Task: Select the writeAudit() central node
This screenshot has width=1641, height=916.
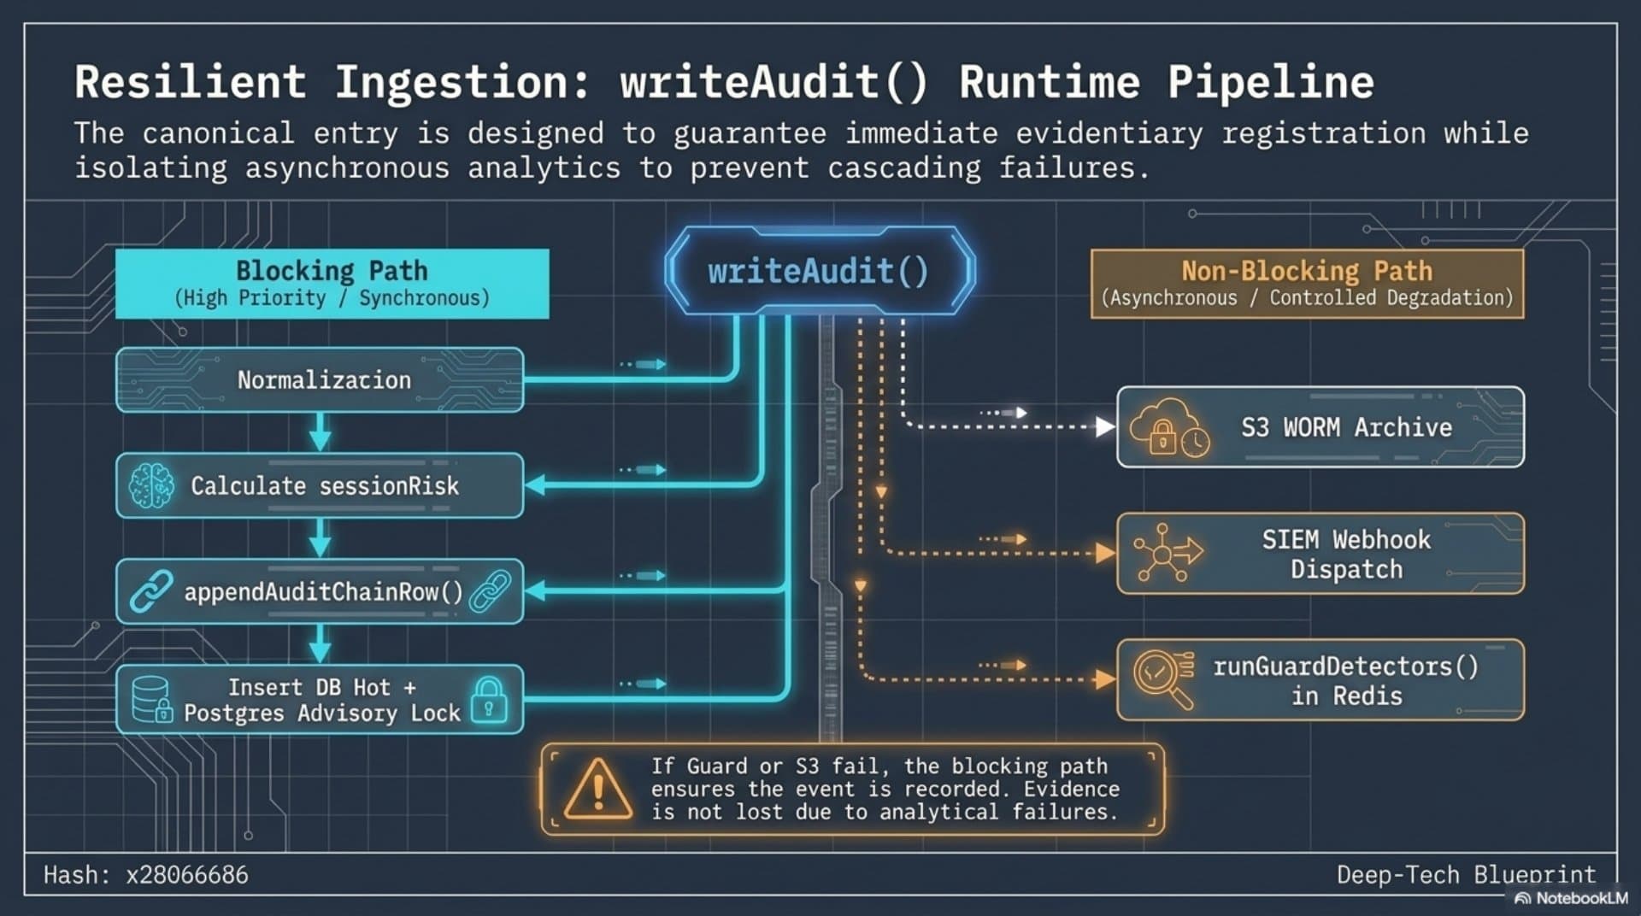Action: pos(820,271)
